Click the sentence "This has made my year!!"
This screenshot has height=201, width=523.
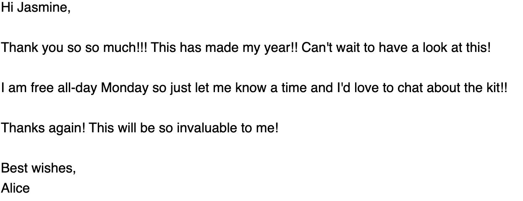coord(225,48)
